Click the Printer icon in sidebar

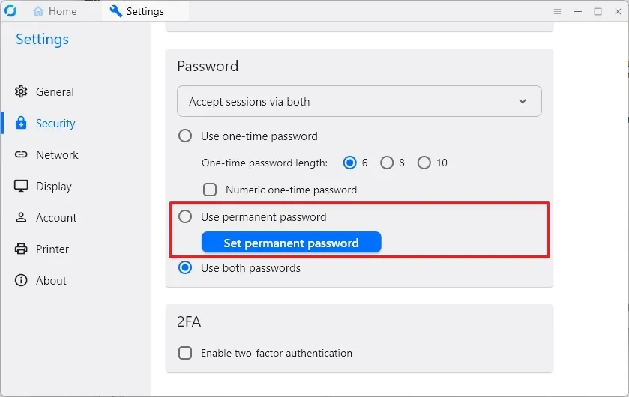[21, 249]
